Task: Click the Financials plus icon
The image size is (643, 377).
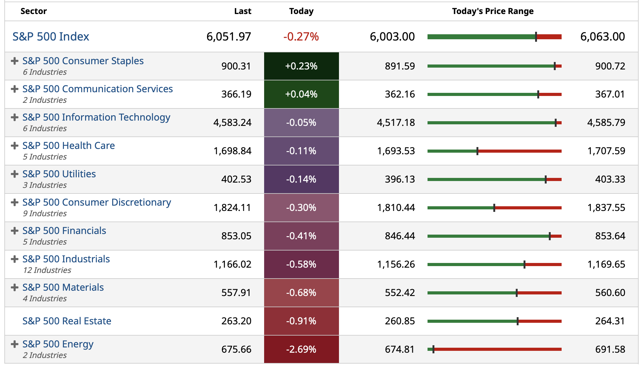Action: click(x=14, y=231)
